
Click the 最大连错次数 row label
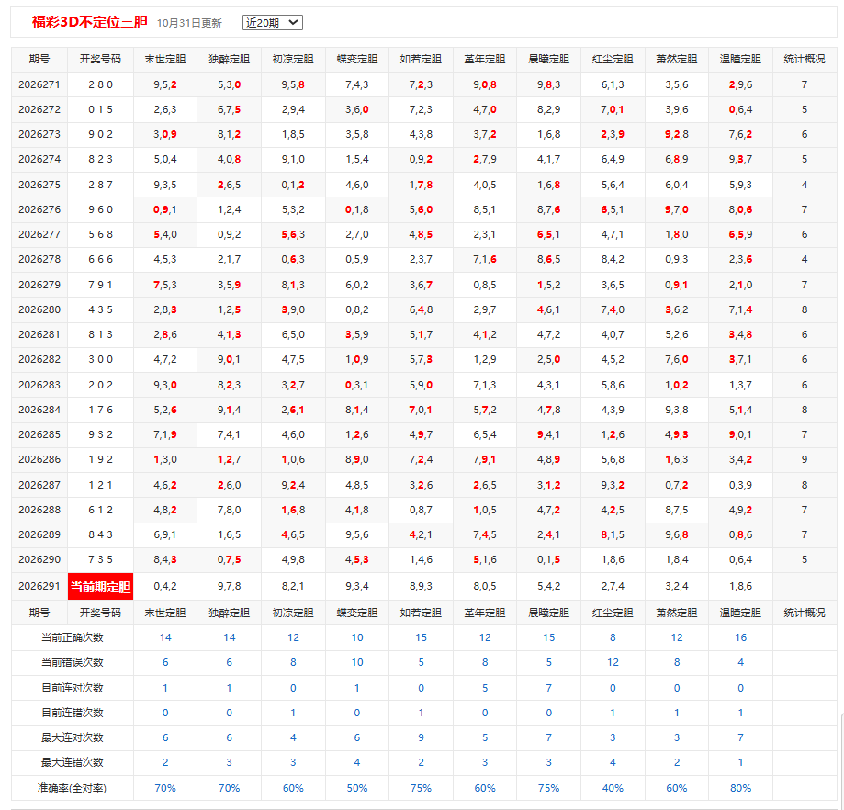click(x=73, y=762)
